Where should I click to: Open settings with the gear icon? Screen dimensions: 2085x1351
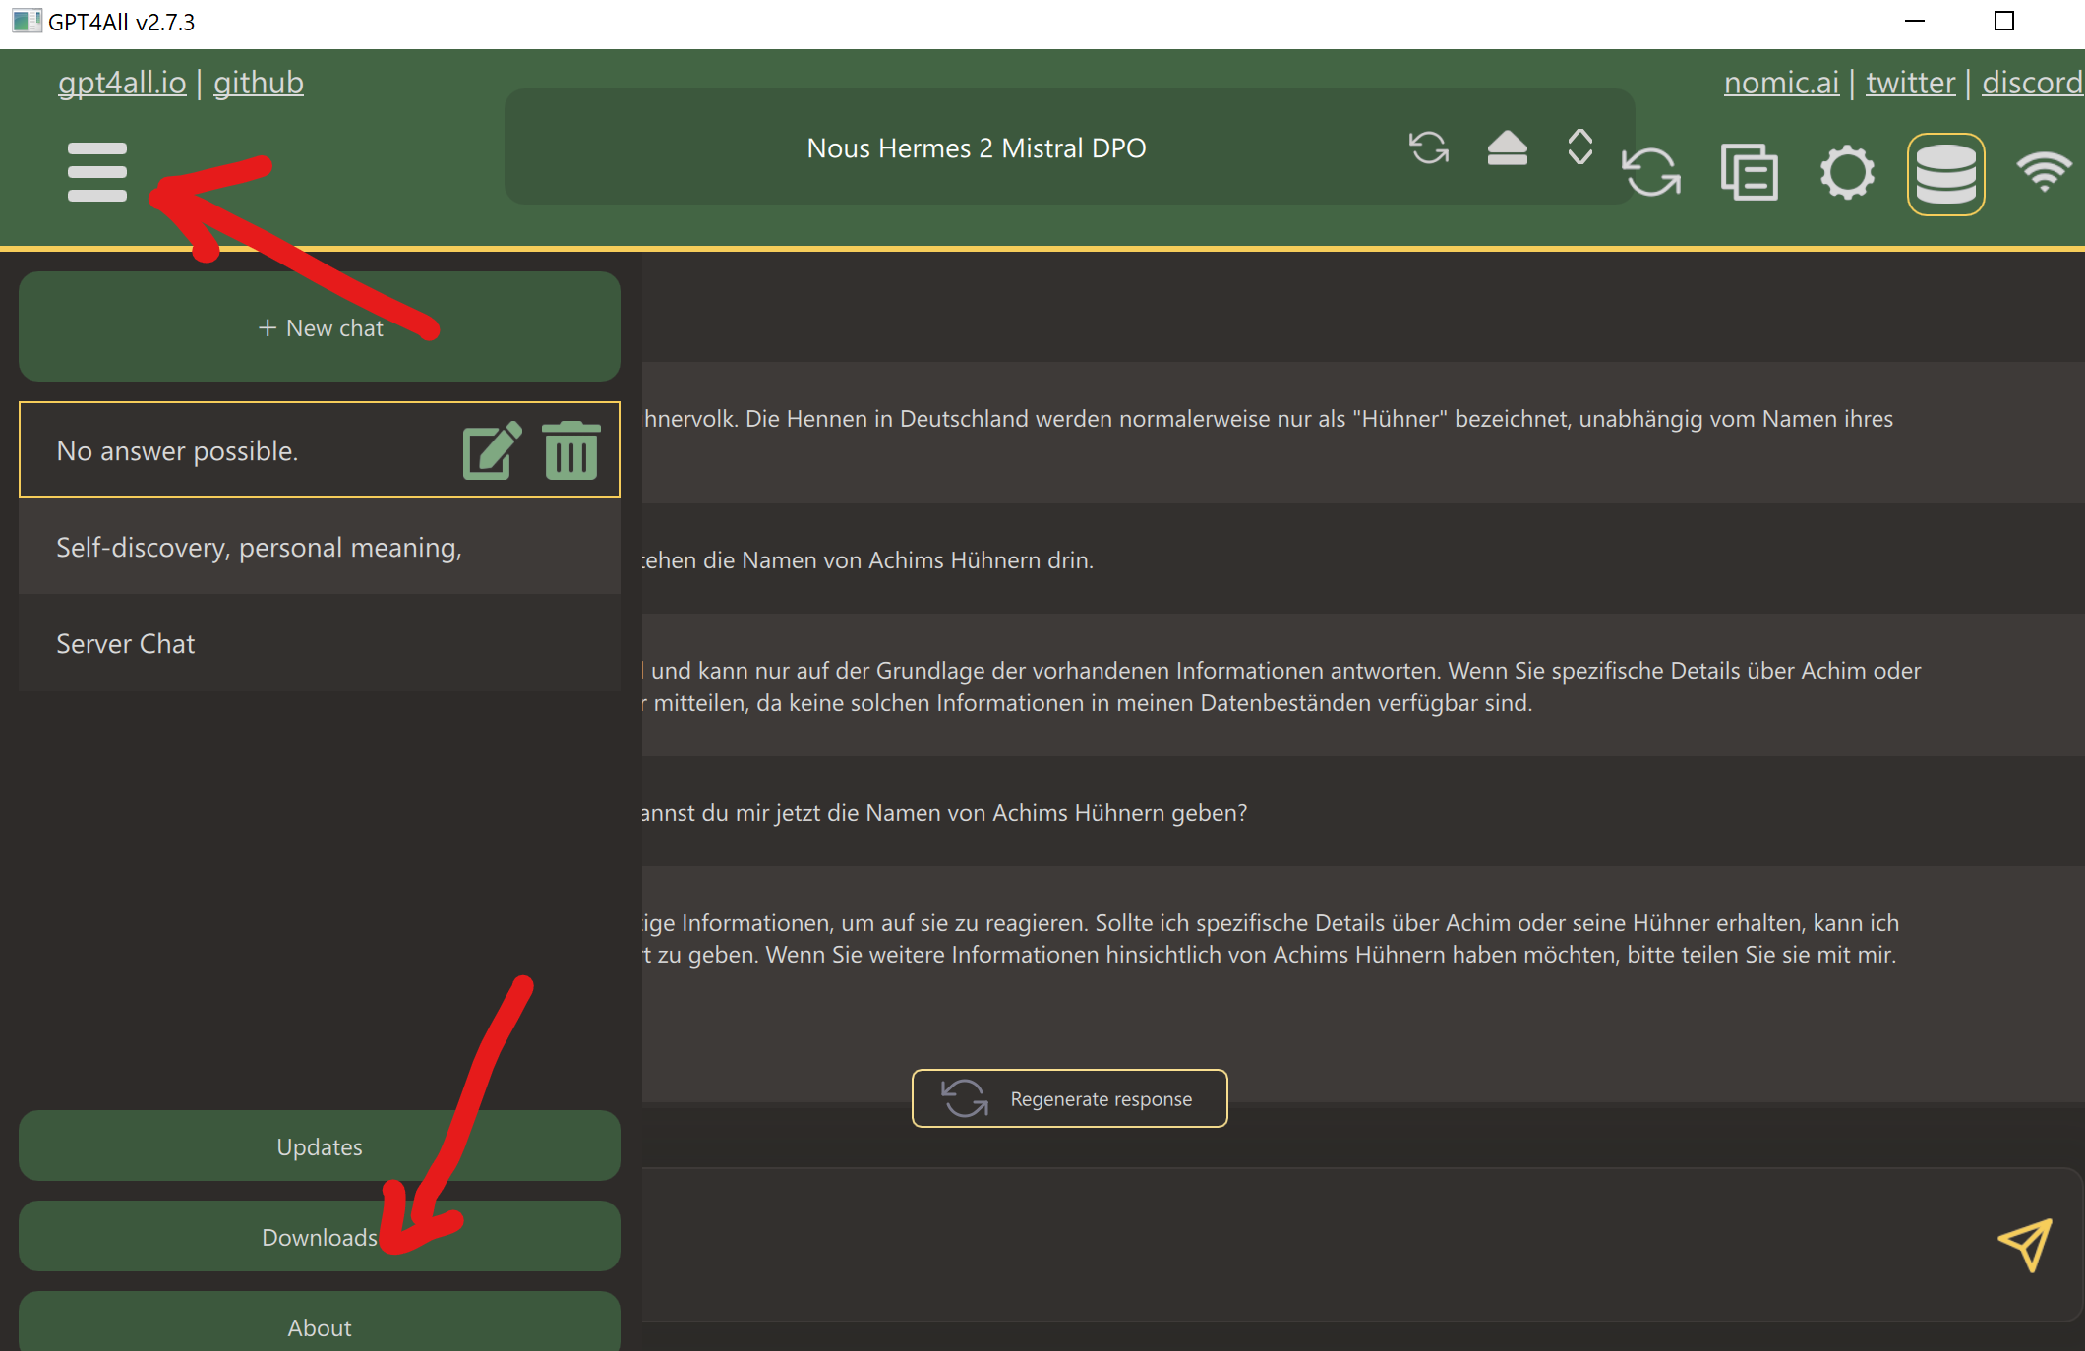1847,173
